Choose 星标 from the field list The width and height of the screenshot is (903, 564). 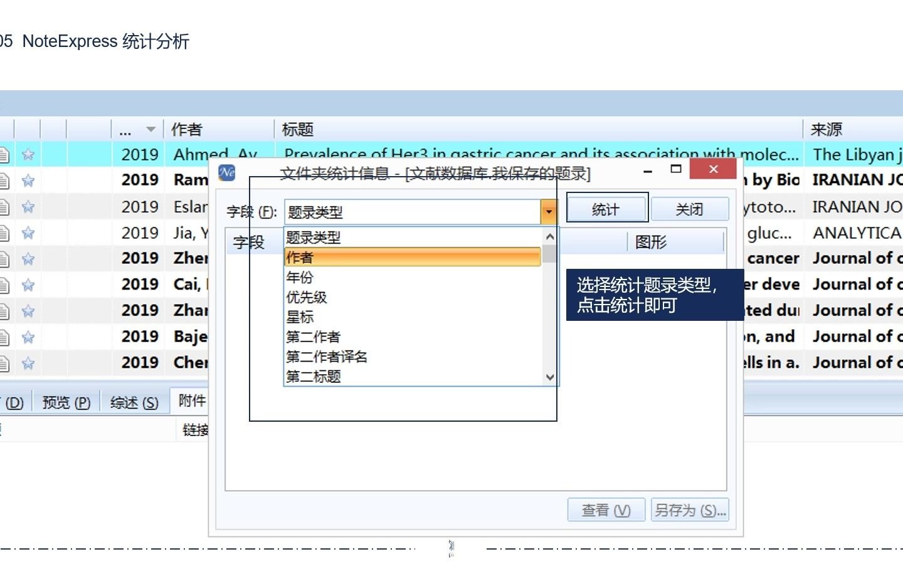click(x=412, y=317)
